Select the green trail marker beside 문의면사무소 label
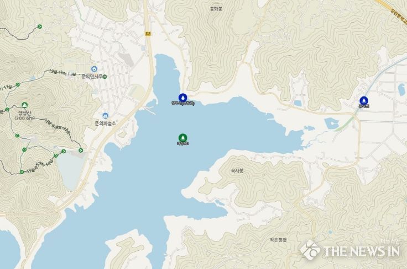 105,77
